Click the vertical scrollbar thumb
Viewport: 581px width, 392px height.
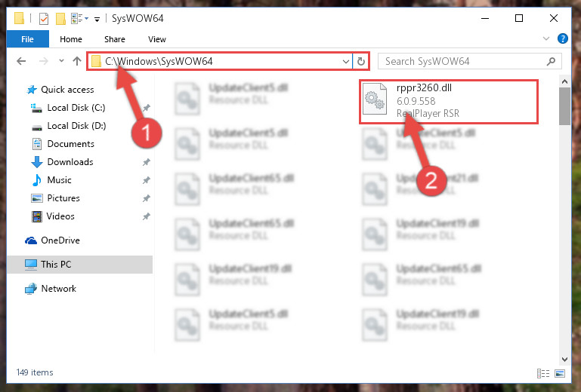point(564,106)
